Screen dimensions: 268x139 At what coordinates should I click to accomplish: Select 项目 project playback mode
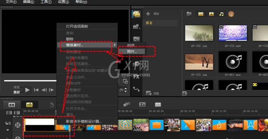tap(17, 87)
